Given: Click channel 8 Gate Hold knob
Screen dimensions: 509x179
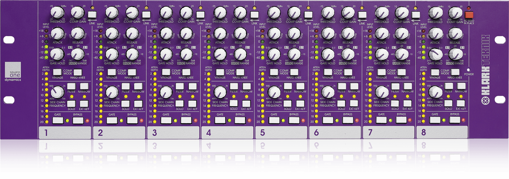Looking at the screenshot, I should tap(435, 54).
